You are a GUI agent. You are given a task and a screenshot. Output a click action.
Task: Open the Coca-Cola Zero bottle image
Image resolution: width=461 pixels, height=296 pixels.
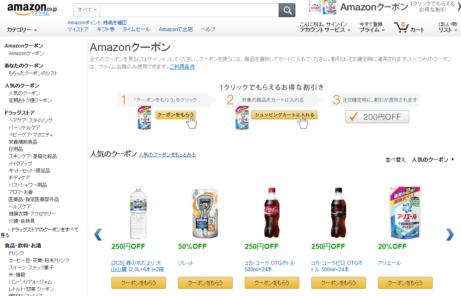point(338,213)
